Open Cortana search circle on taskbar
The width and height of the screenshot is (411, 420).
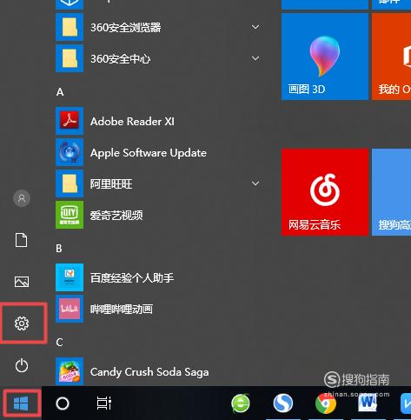(63, 403)
